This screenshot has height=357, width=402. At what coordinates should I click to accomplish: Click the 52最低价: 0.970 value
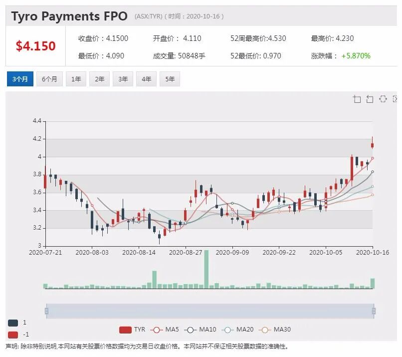pyautogui.click(x=255, y=56)
